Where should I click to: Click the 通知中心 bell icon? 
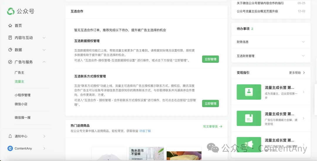click(x=10, y=136)
